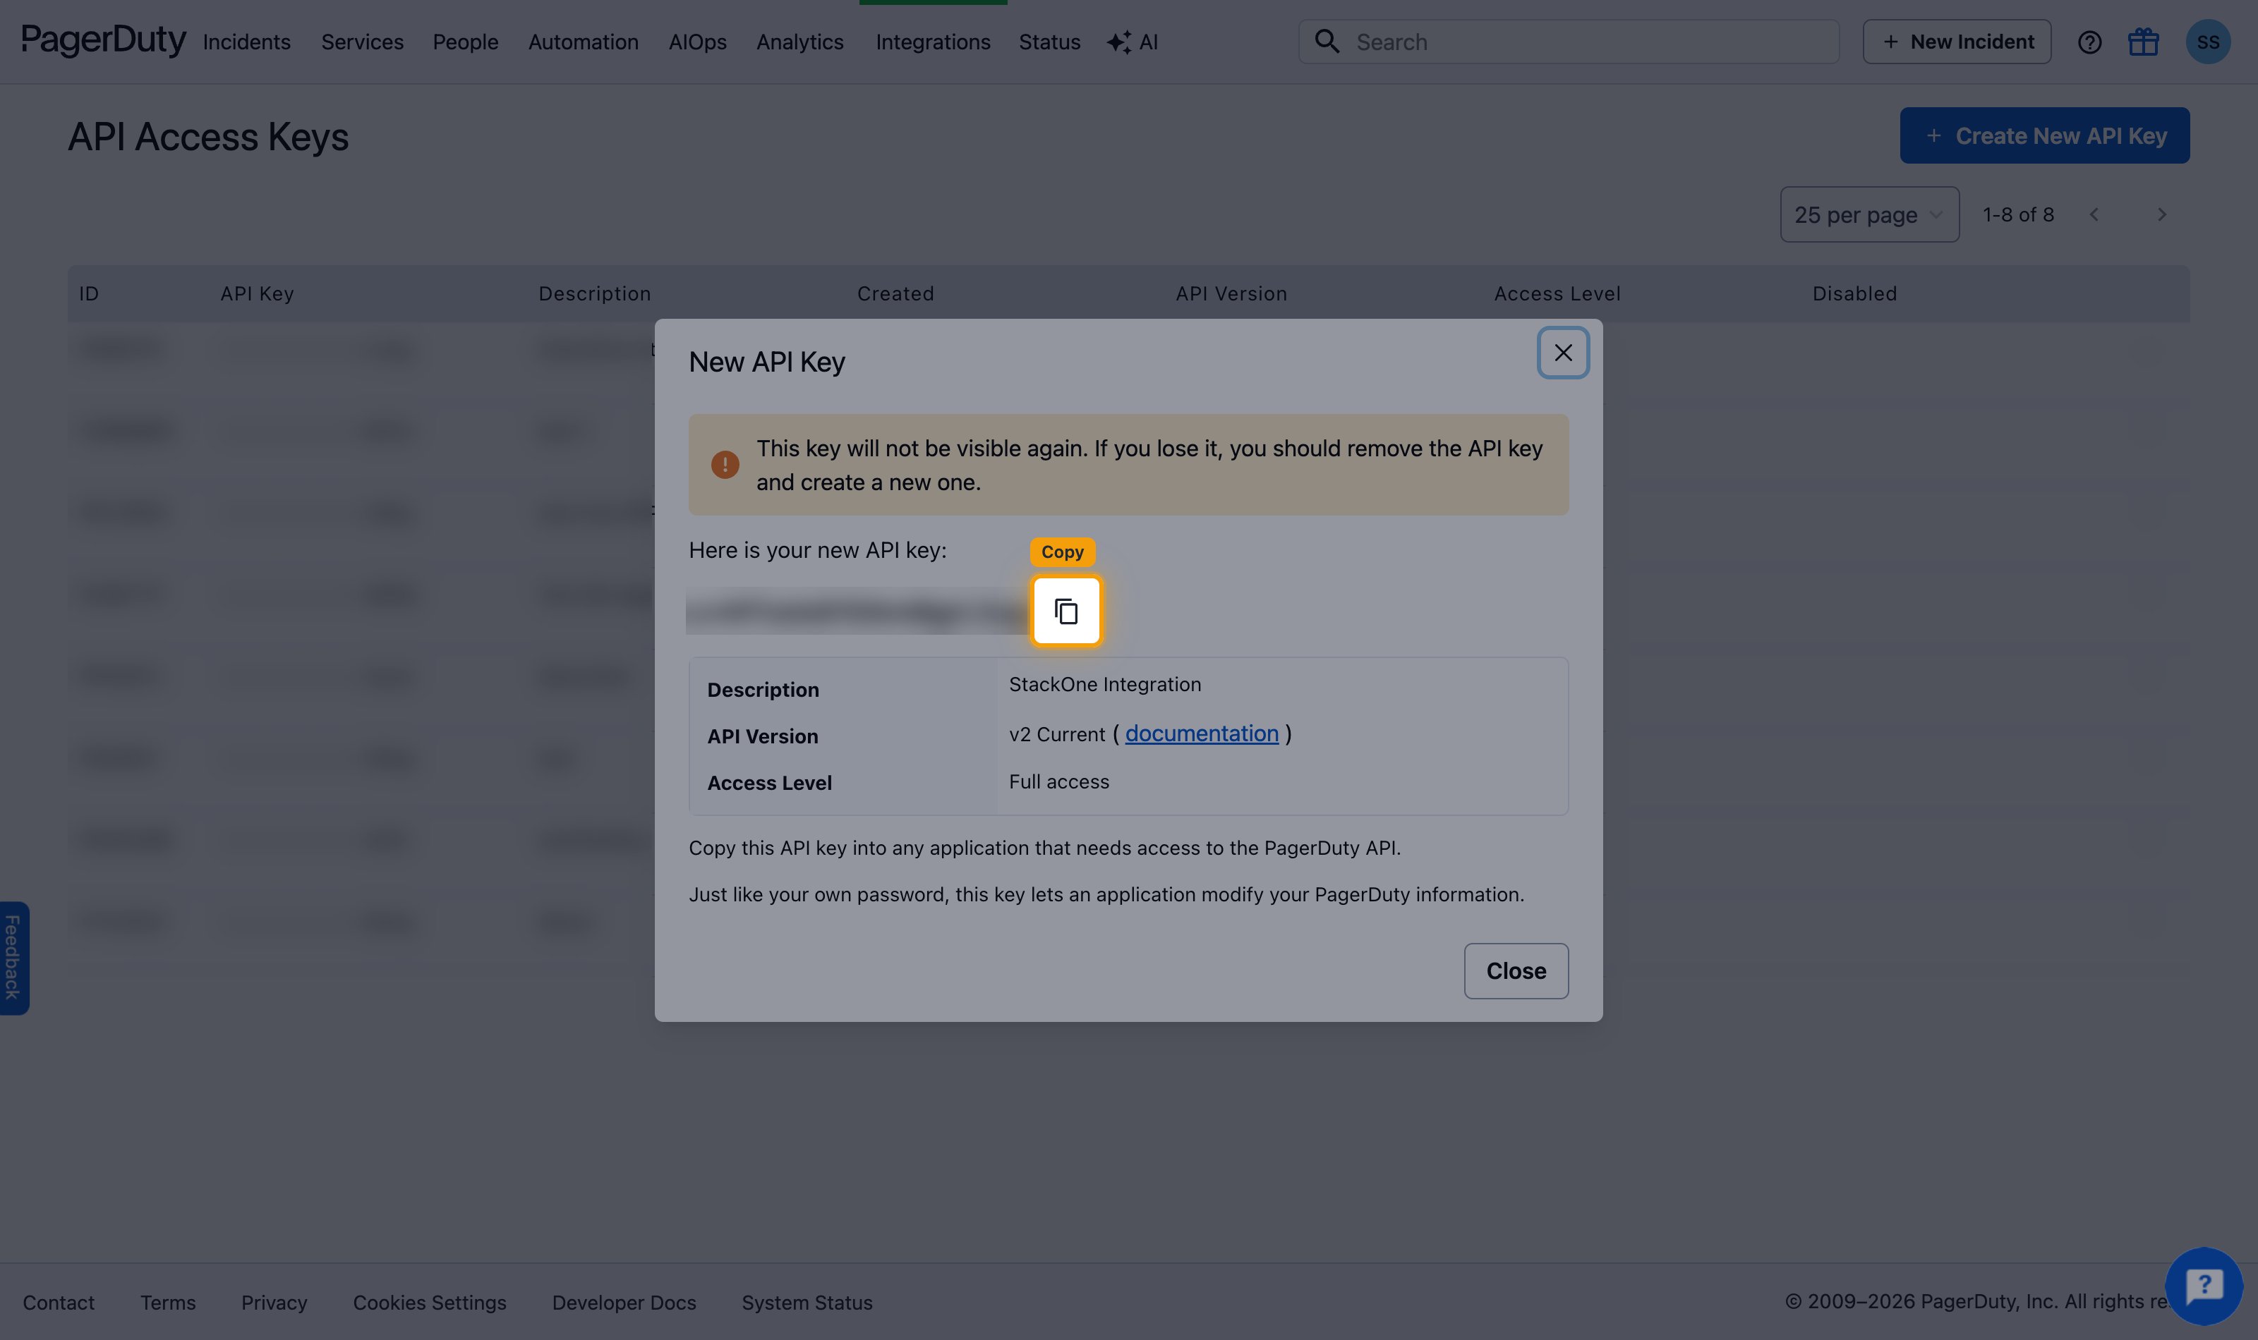2258x1340 pixels.
Task: Open the help question mark icon
Action: (2089, 42)
